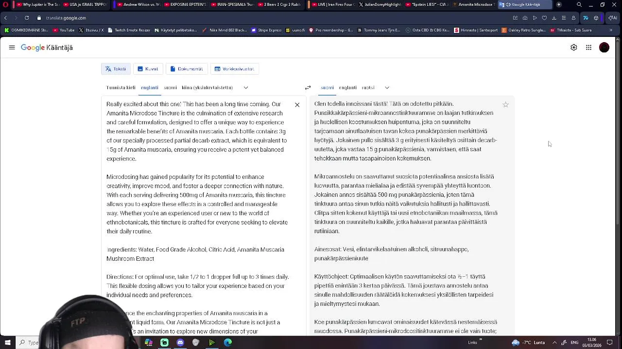The image size is (622, 349).
Task: Switch to the EXPOSING EPSTEIN'S tab
Action: (x=185, y=4)
